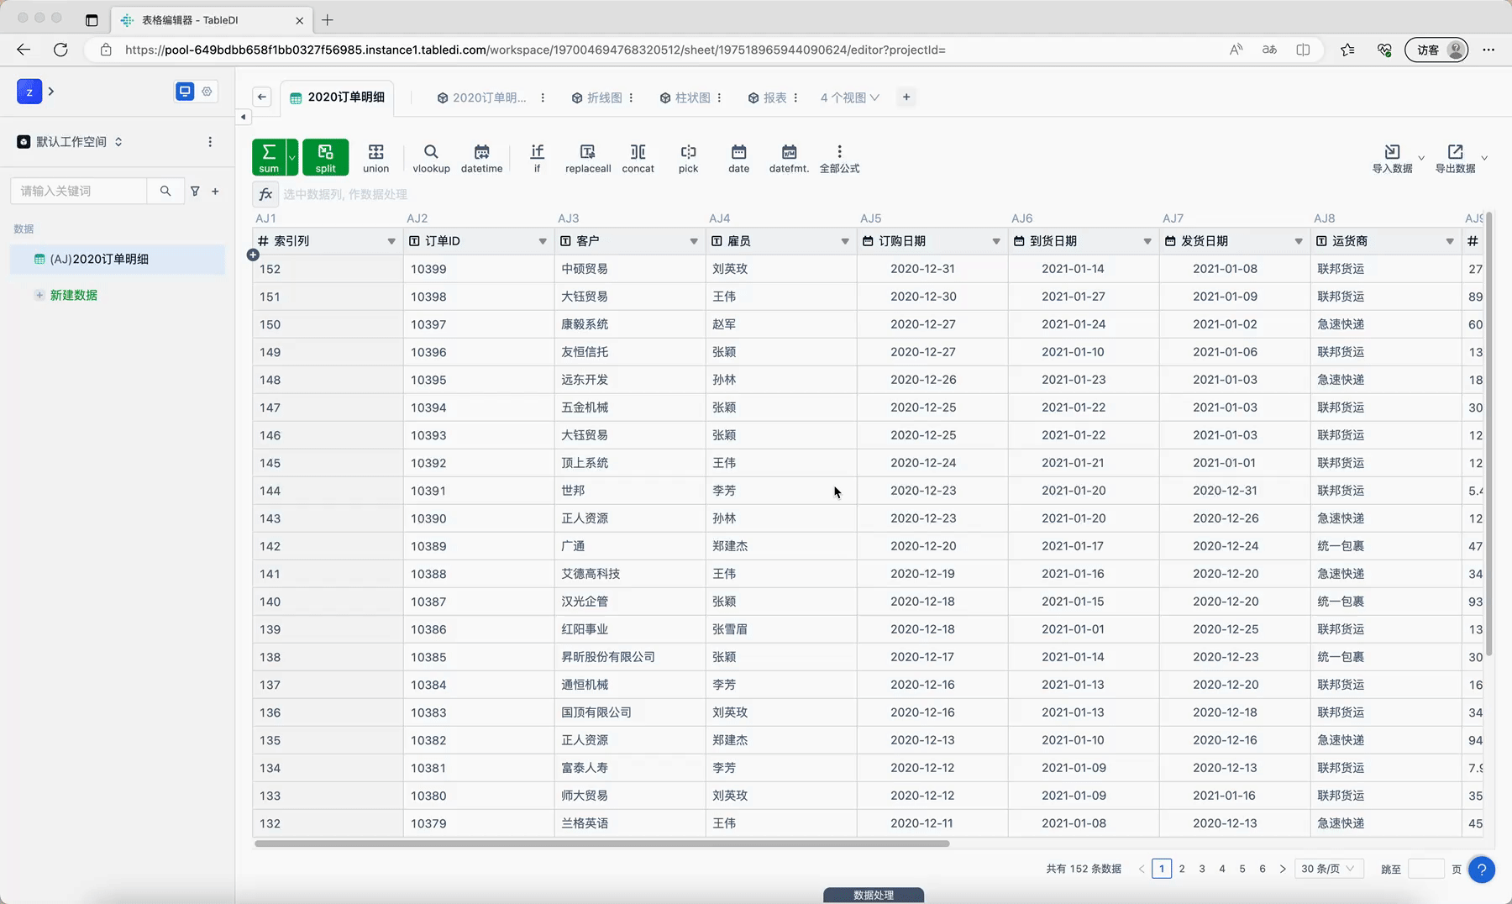The height and width of the screenshot is (904, 1512).
Task: Open the 雇员 column filter dropdown
Action: (x=845, y=241)
